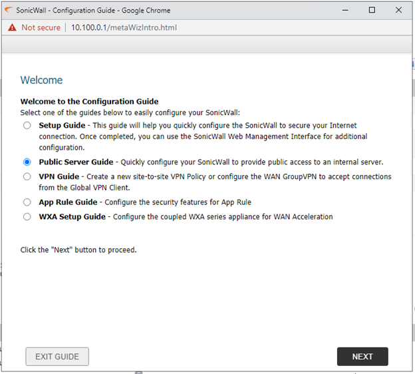Click the SonicWall favicon in title bar
The width and height of the screenshot is (415, 374).
click(x=9, y=10)
